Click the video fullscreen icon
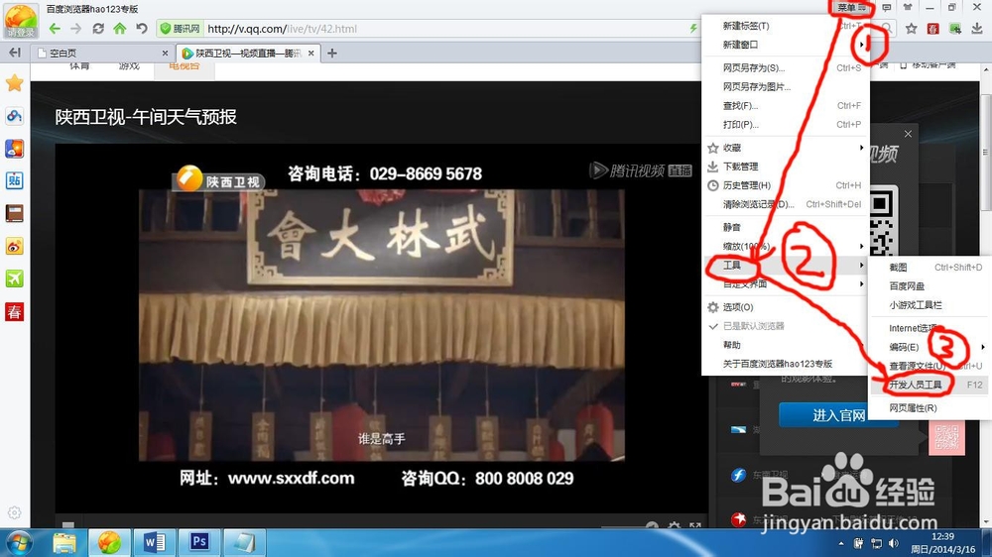This screenshot has height=557, width=992. point(695,526)
